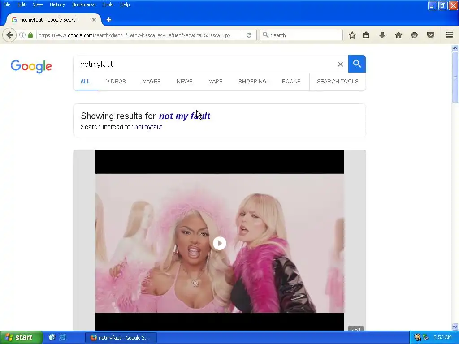Image resolution: width=459 pixels, height=344 pixels.
Task: Select the ALL results tab
Action: tap(85, 82)
